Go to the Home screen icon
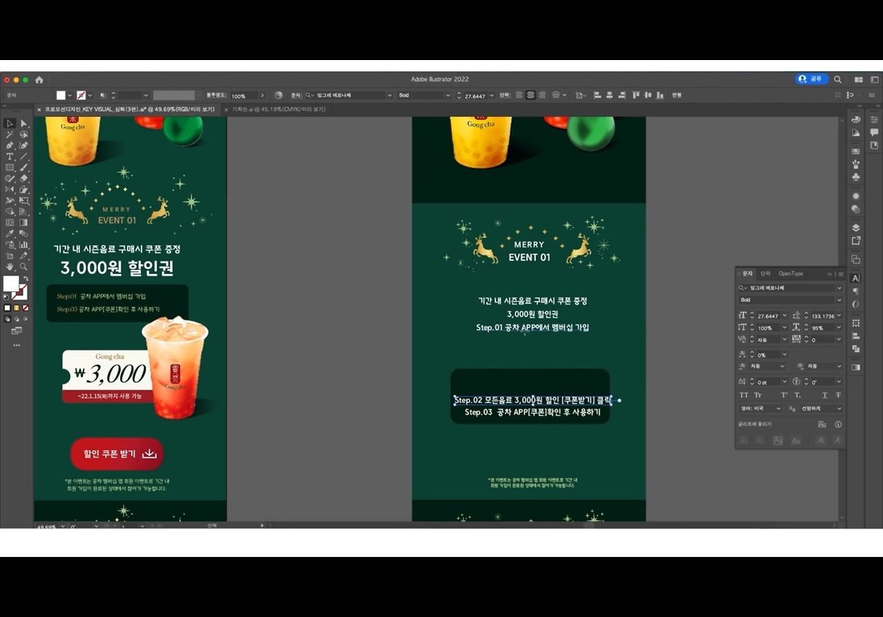Viewport: 883px width, 617px height. [x=39, y=79]
